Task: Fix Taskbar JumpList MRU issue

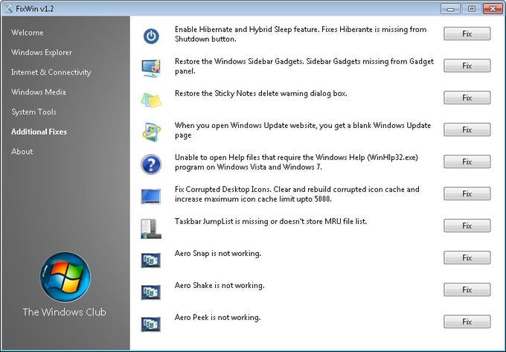Action: click(467, 225)
